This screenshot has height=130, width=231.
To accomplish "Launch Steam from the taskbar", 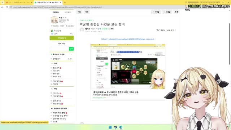I will point(115,127).
